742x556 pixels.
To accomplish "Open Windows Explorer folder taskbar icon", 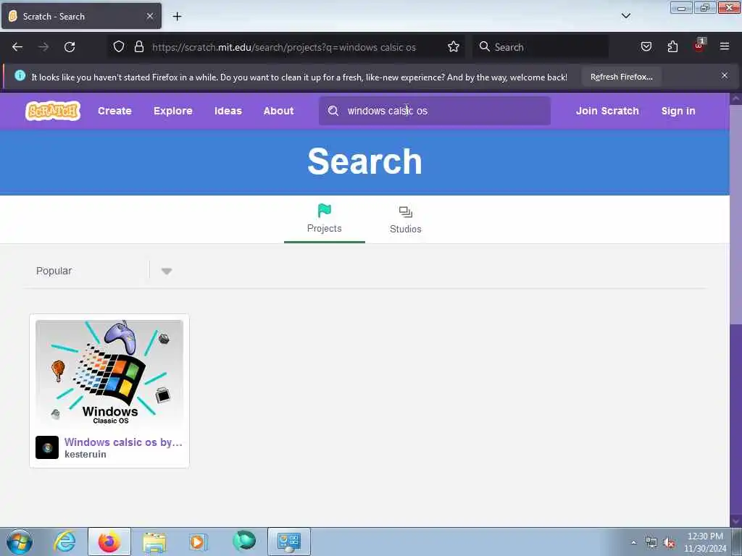I will tap(154, 542).
